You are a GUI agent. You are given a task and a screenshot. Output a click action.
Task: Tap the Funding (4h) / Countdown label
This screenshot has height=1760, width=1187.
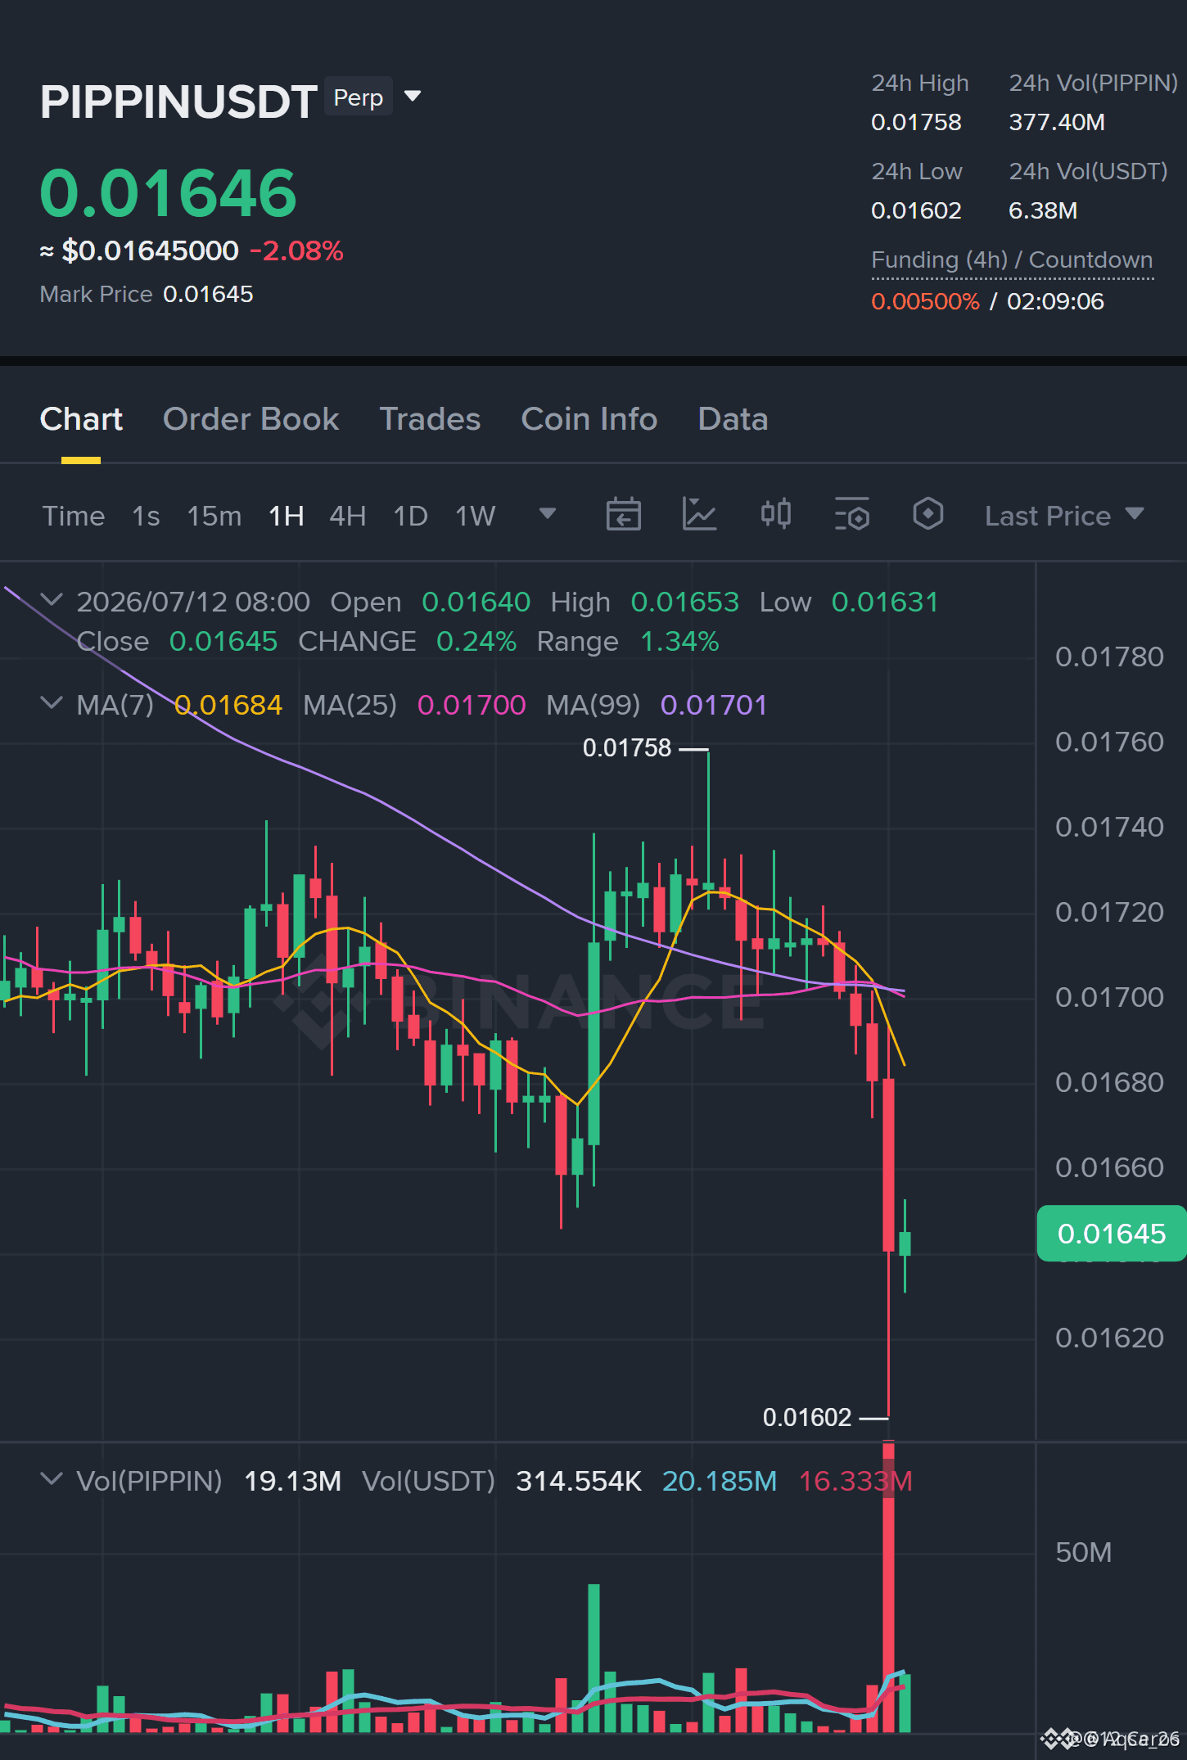1012,260
